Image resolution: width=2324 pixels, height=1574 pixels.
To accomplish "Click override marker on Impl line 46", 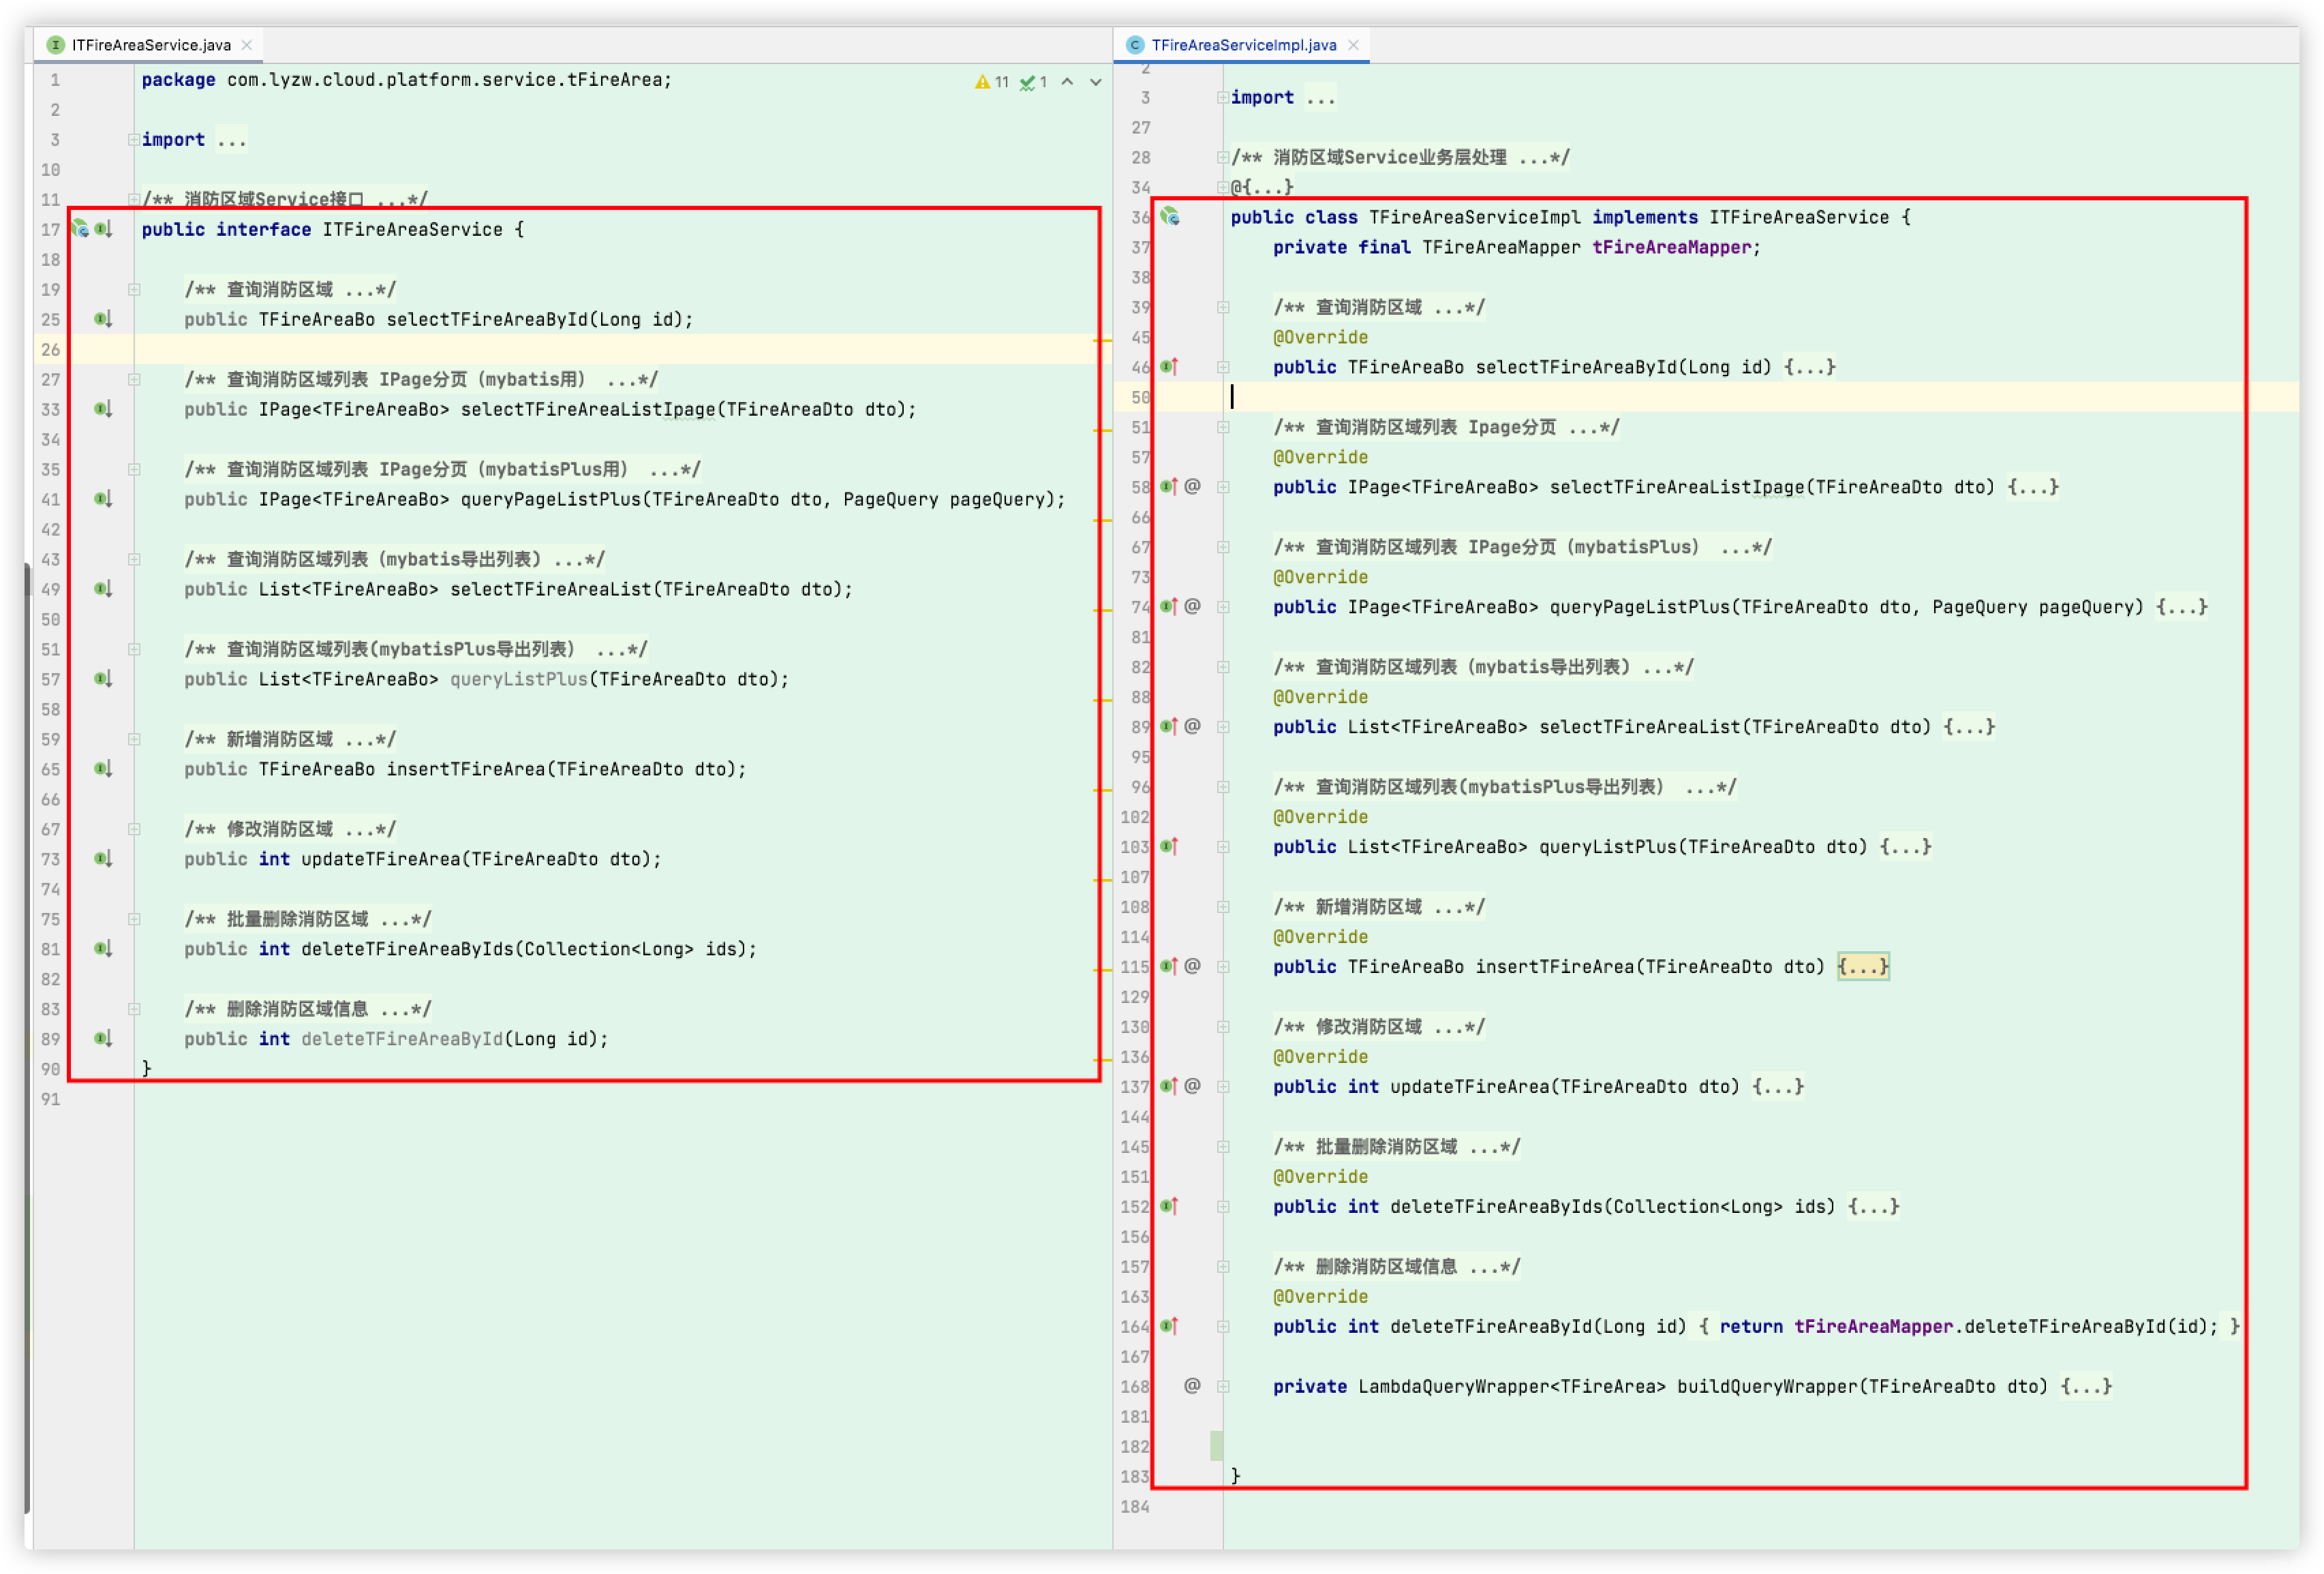I will [x=1169, y=367].
